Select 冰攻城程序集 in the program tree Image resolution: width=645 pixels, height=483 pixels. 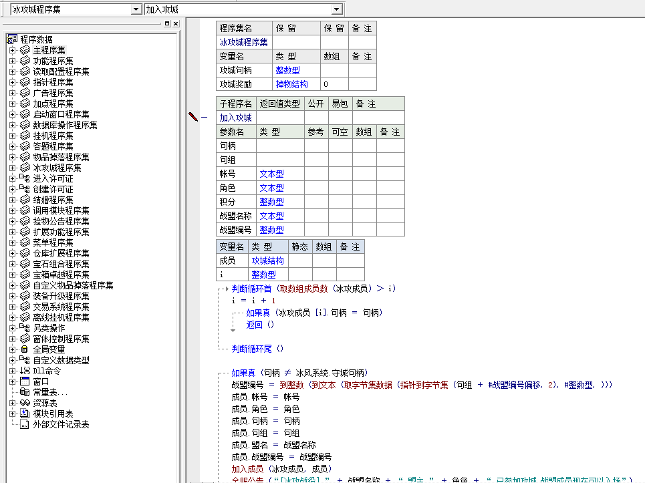[x=57, y=168]
